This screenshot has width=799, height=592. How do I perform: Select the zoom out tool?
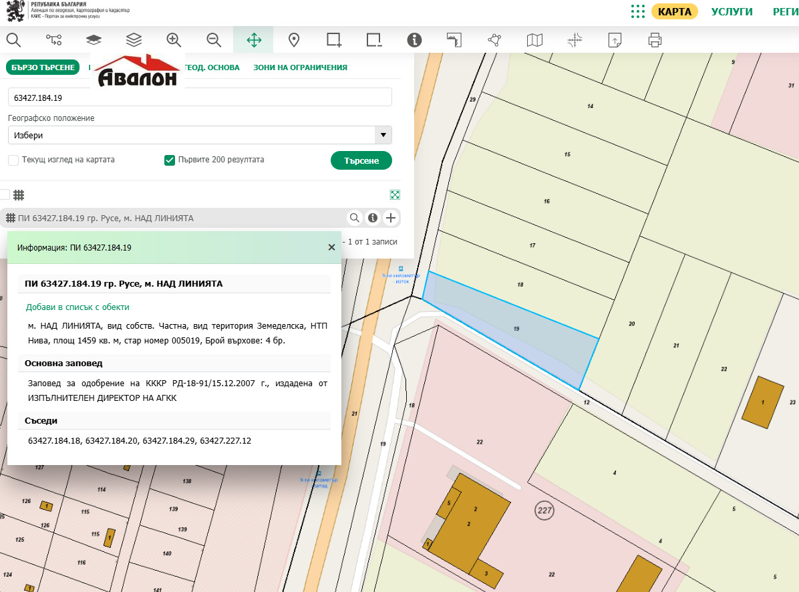pyautogui.click(x=214, y=40)
